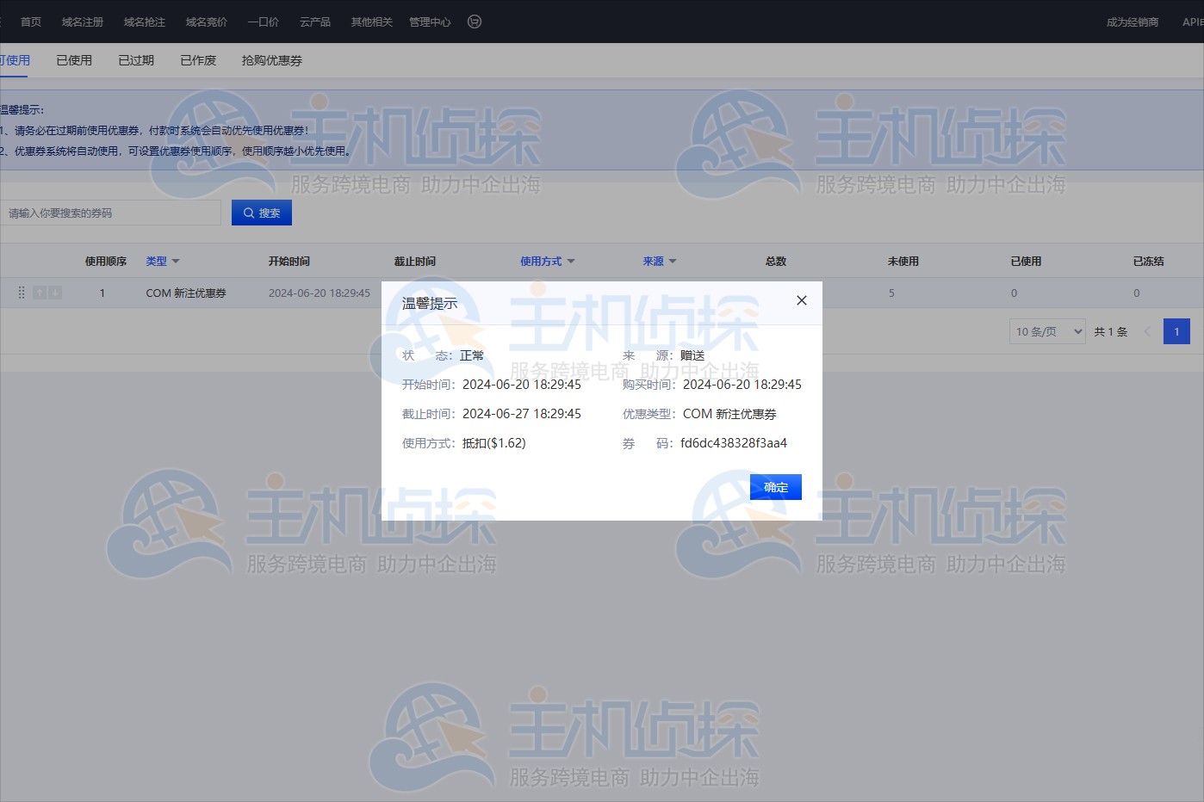This screenshot has width=1204, height=802.
Task: Click the 确定 button in the dialog
Action: [775, 486]
